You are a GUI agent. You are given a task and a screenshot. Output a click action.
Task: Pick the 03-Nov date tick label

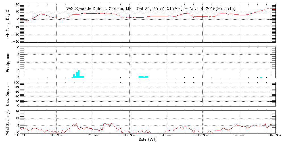[130, 135]
